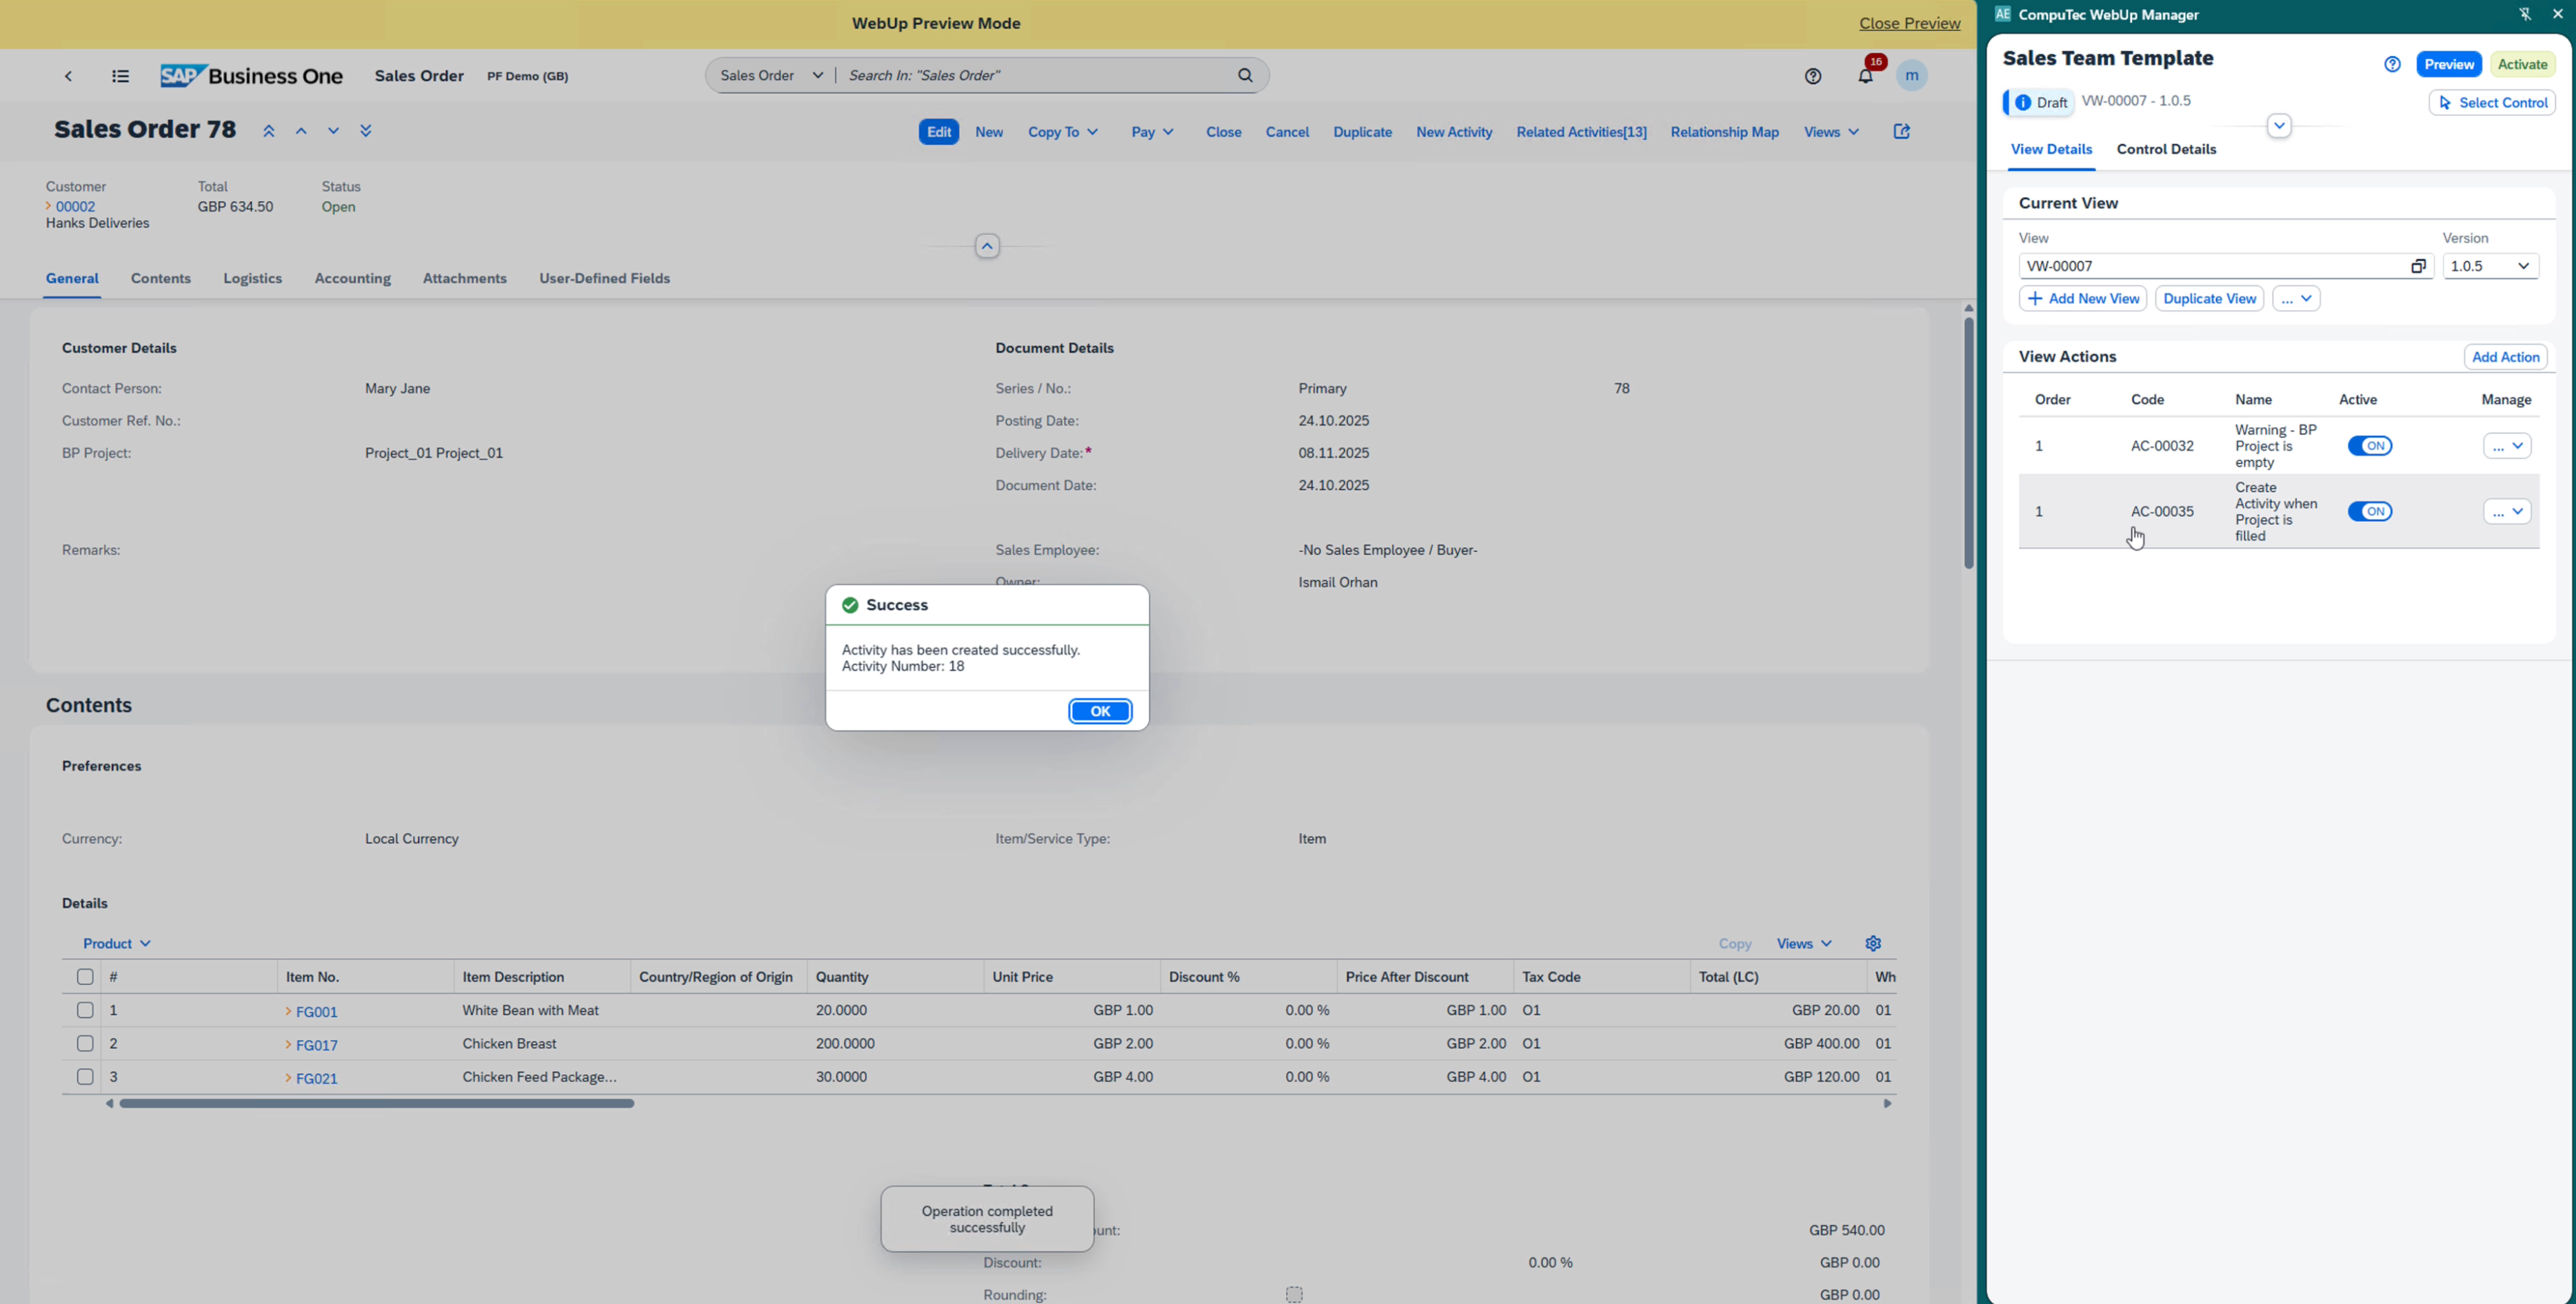Viewport: 2576px width, 1304px height.
Task: Click the search magnifier icon
Action: (x=1245, y=75)
